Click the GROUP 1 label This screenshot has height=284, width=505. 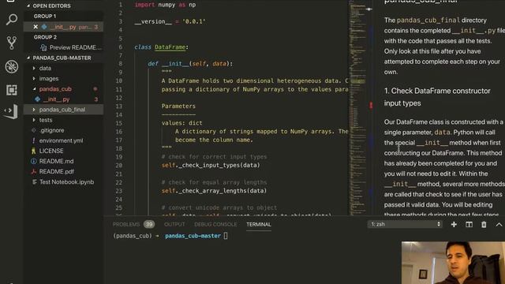tap(45, 16)
